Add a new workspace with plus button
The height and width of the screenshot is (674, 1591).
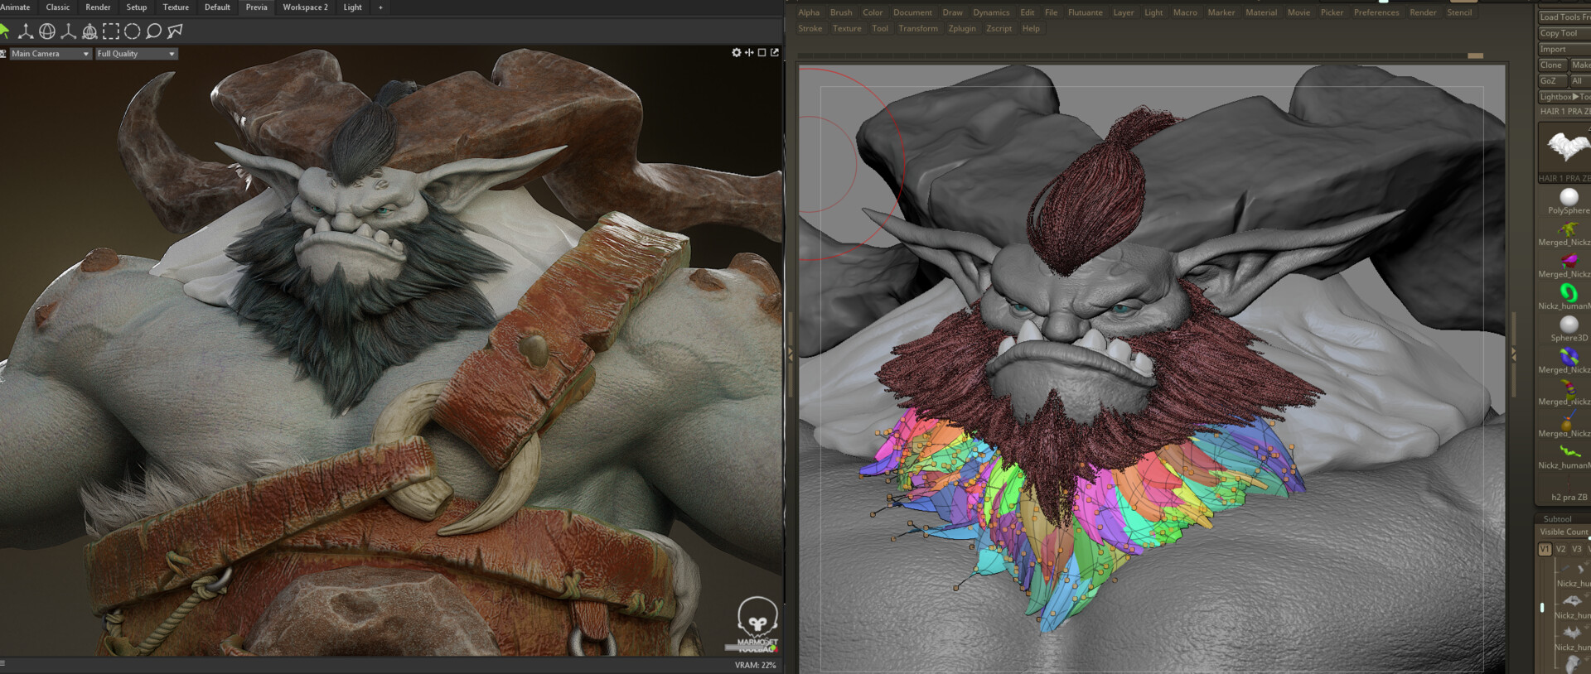point(380,7)
